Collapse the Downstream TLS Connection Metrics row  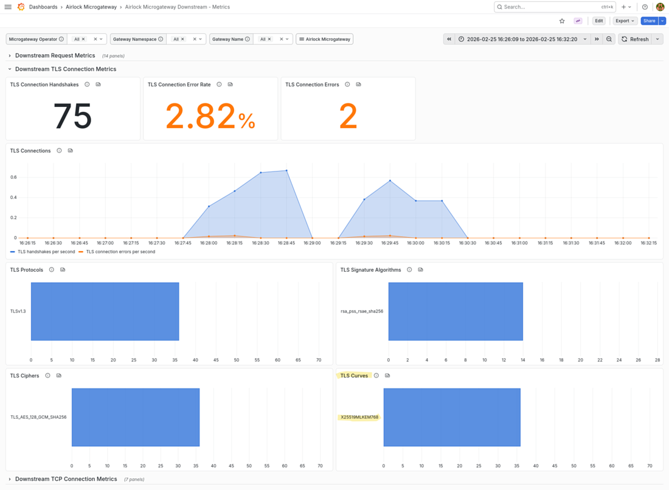(x=65, y=69)
